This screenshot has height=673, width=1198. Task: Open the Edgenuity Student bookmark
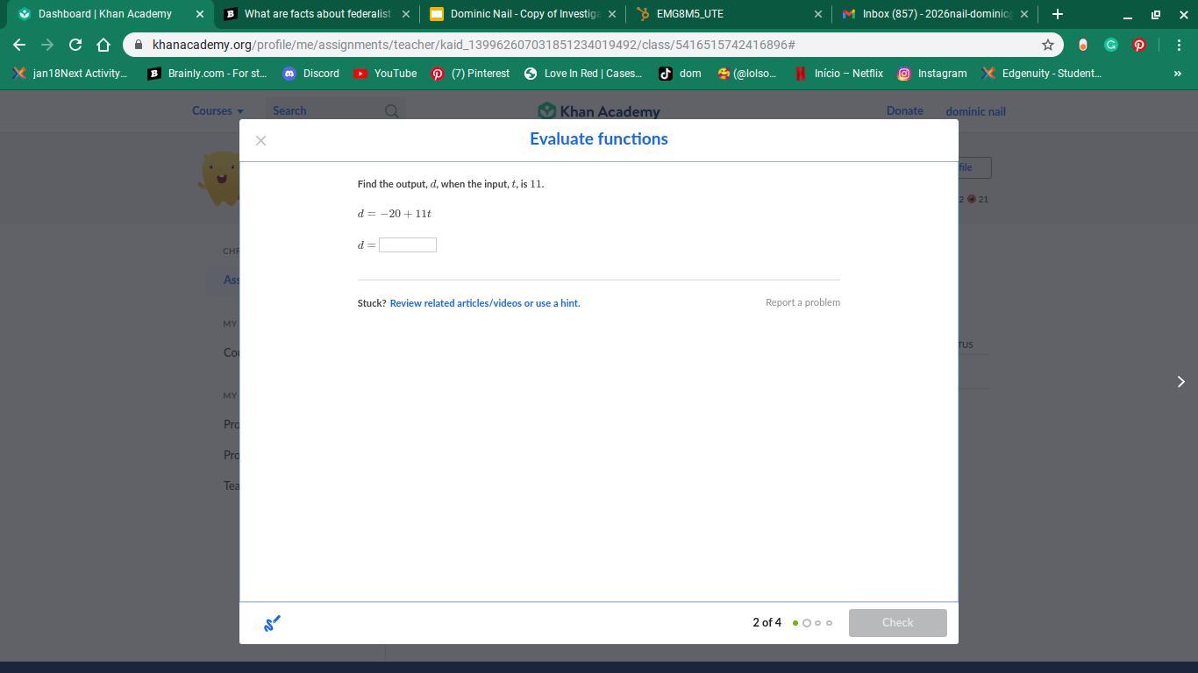pos(1042,74)
